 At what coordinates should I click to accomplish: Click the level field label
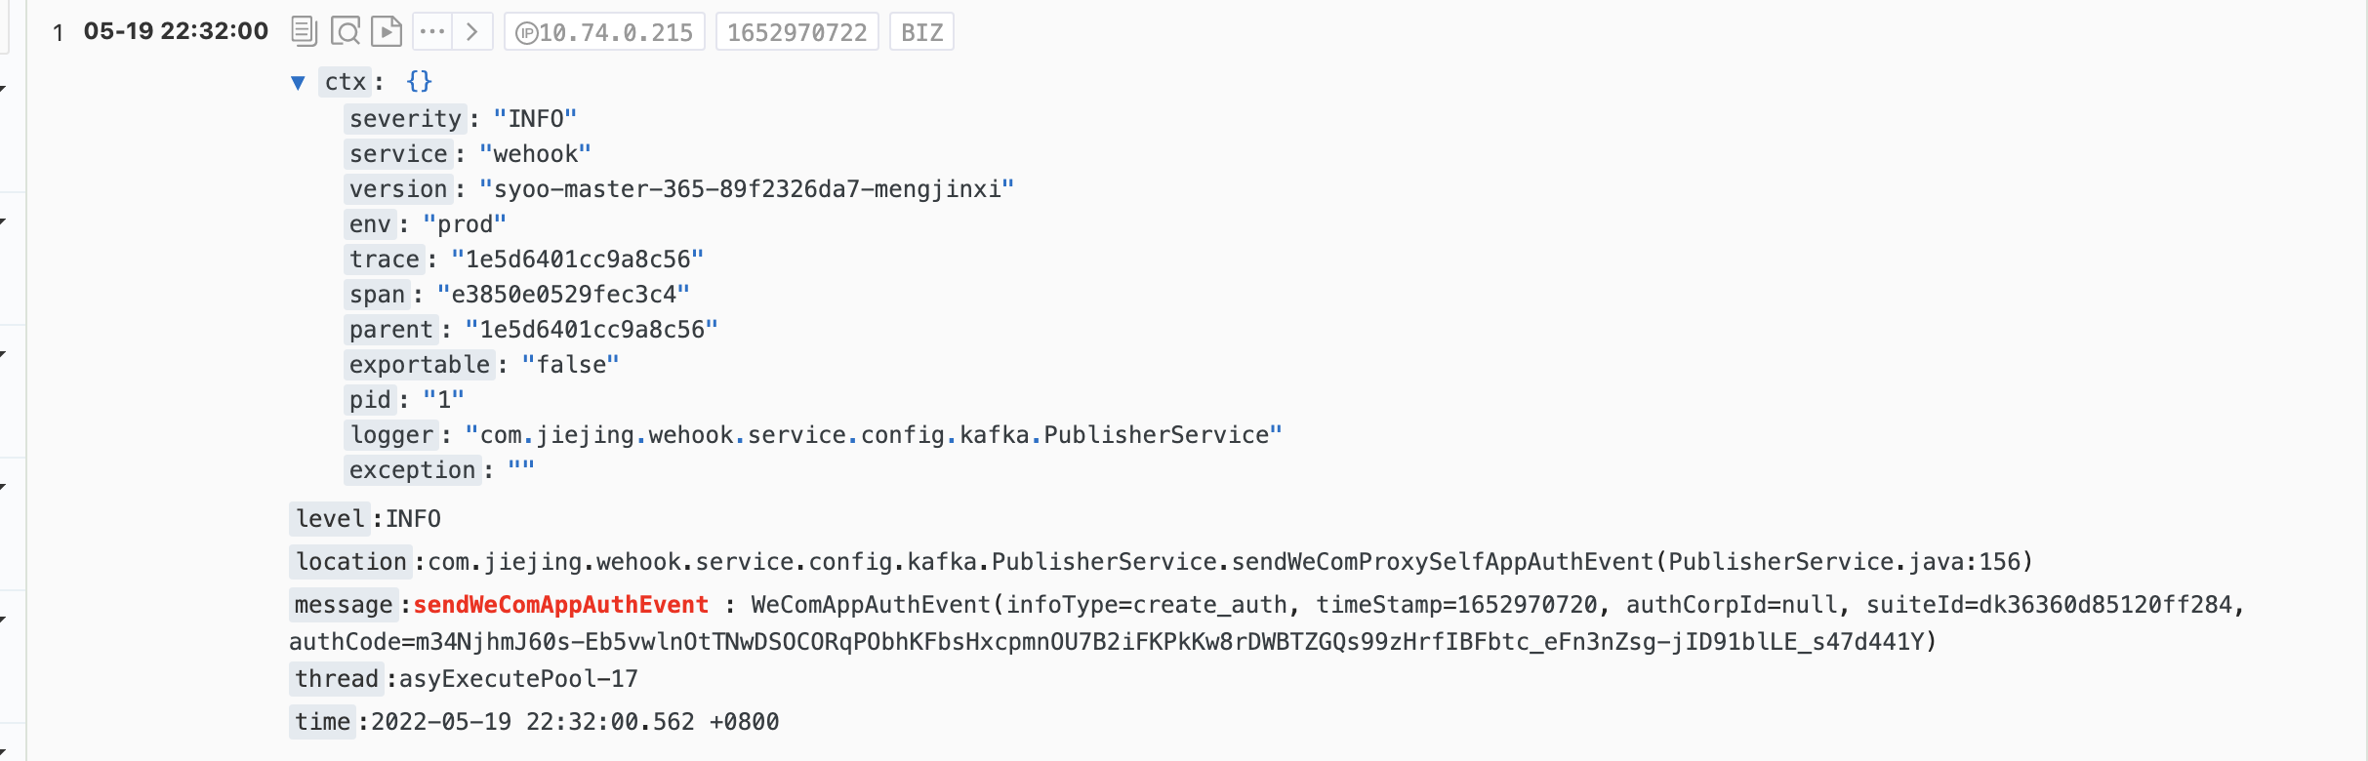pyautogui.click(x=330, y=519)
